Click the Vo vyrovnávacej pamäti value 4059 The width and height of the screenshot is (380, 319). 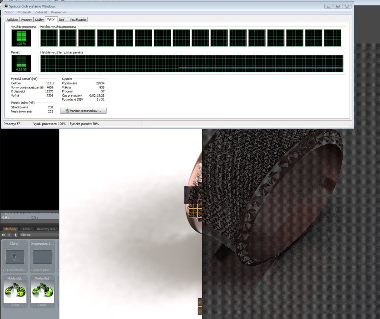click(50, 87)
